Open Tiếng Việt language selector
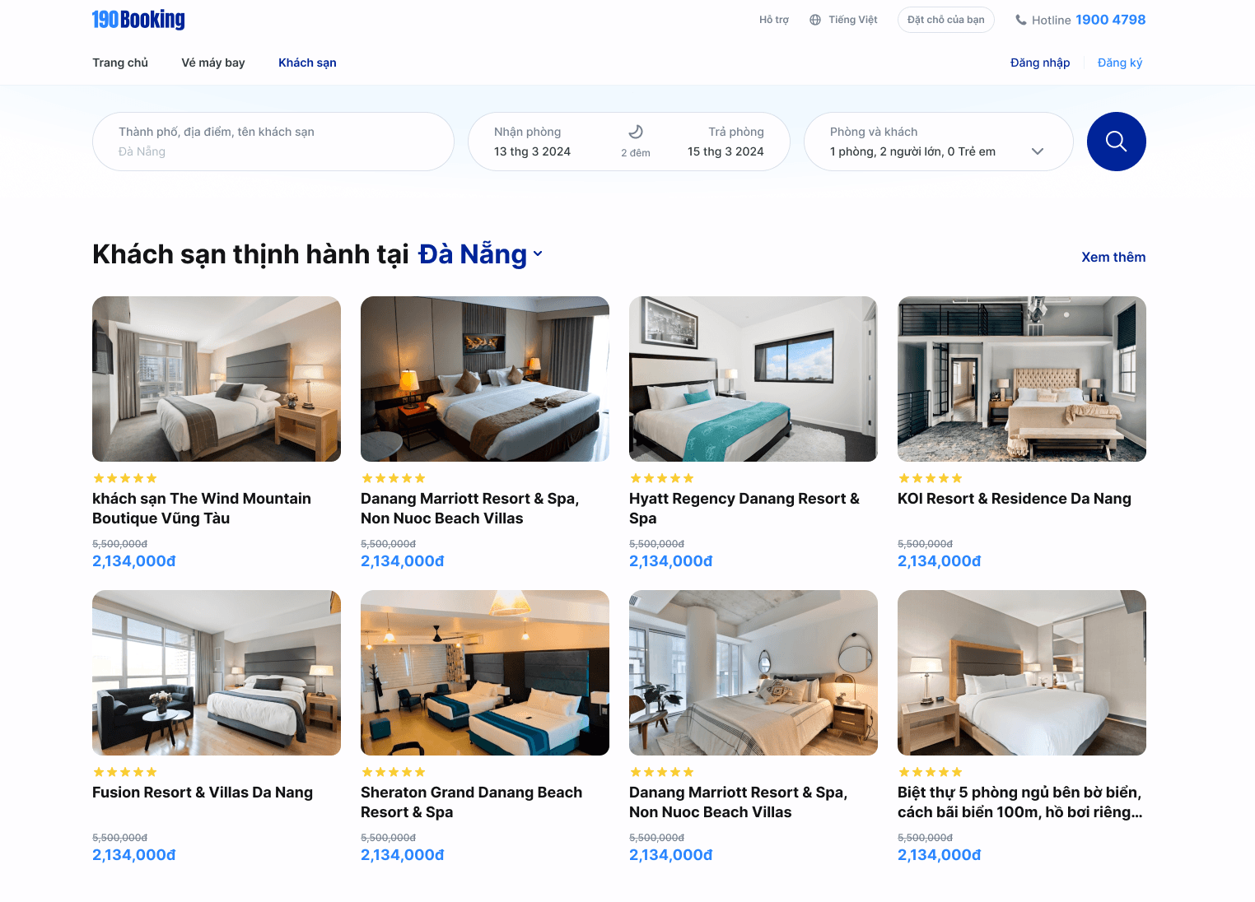The height and width of the screenshot is (902, 1255). (853, 20)
